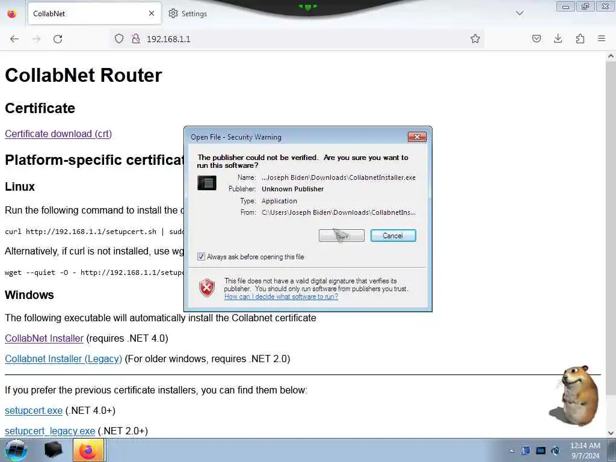Click the insecure connection padlock icon
The width and height of the screenshot is (616, 462).
point(135,38)
